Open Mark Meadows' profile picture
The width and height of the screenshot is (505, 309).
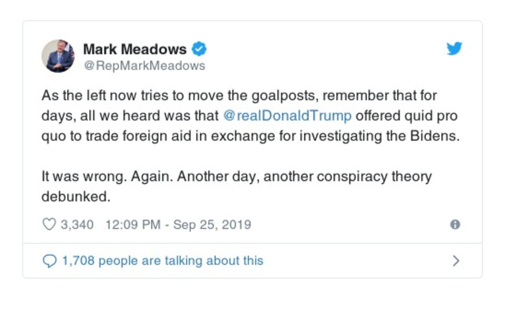(58, 56)
